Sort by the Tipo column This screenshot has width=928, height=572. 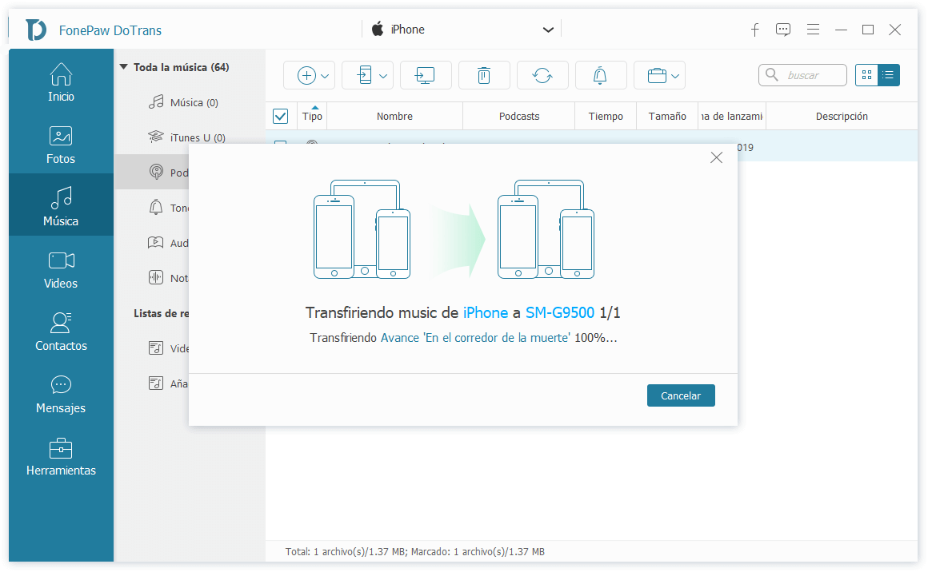(312, 116)
